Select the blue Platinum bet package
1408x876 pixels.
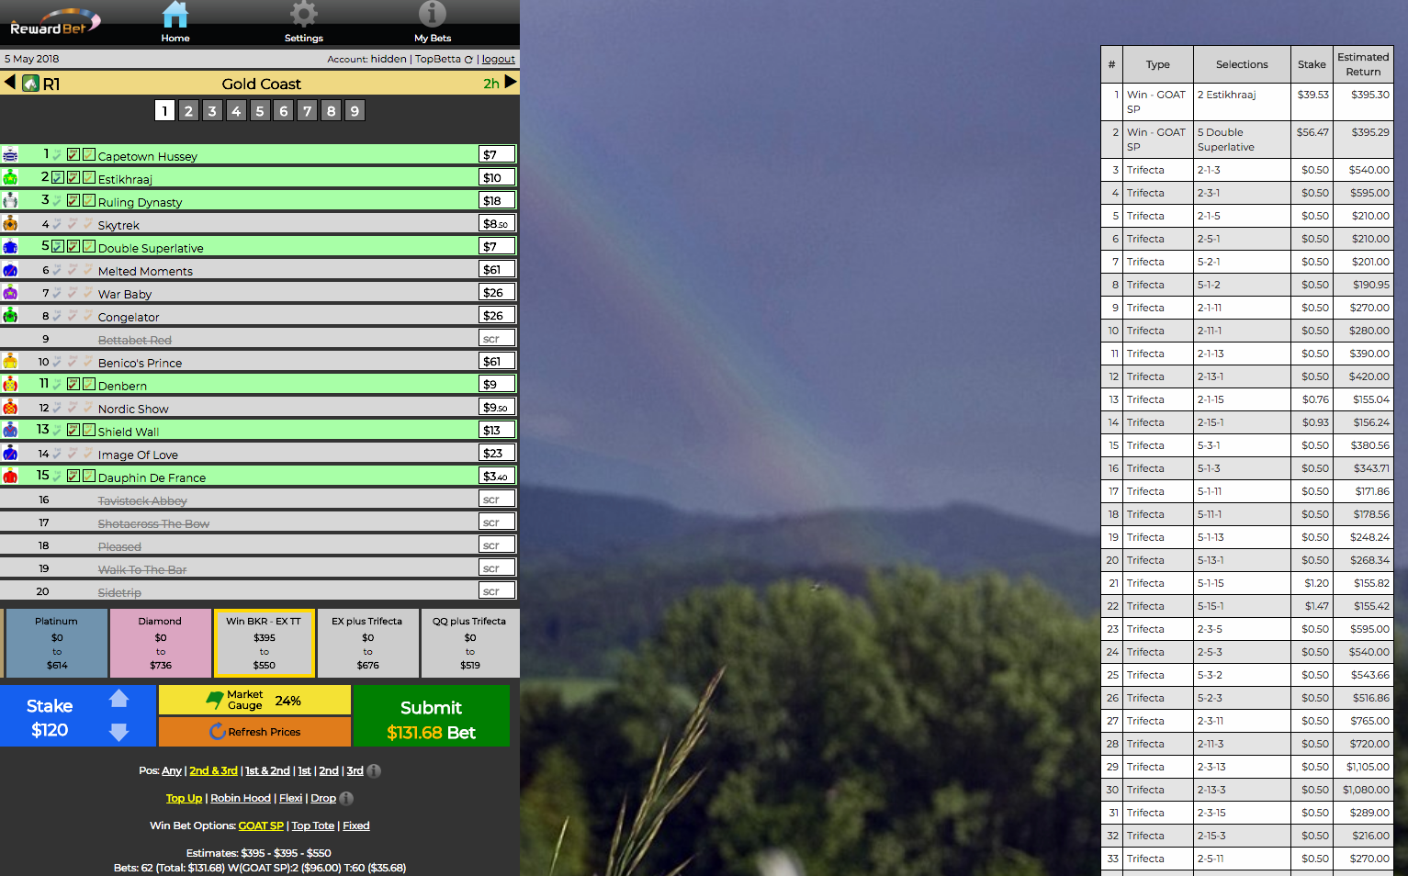click(57, 643)
